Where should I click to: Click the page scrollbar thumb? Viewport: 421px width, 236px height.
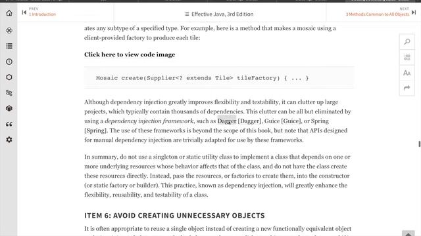tap(419, 144)
